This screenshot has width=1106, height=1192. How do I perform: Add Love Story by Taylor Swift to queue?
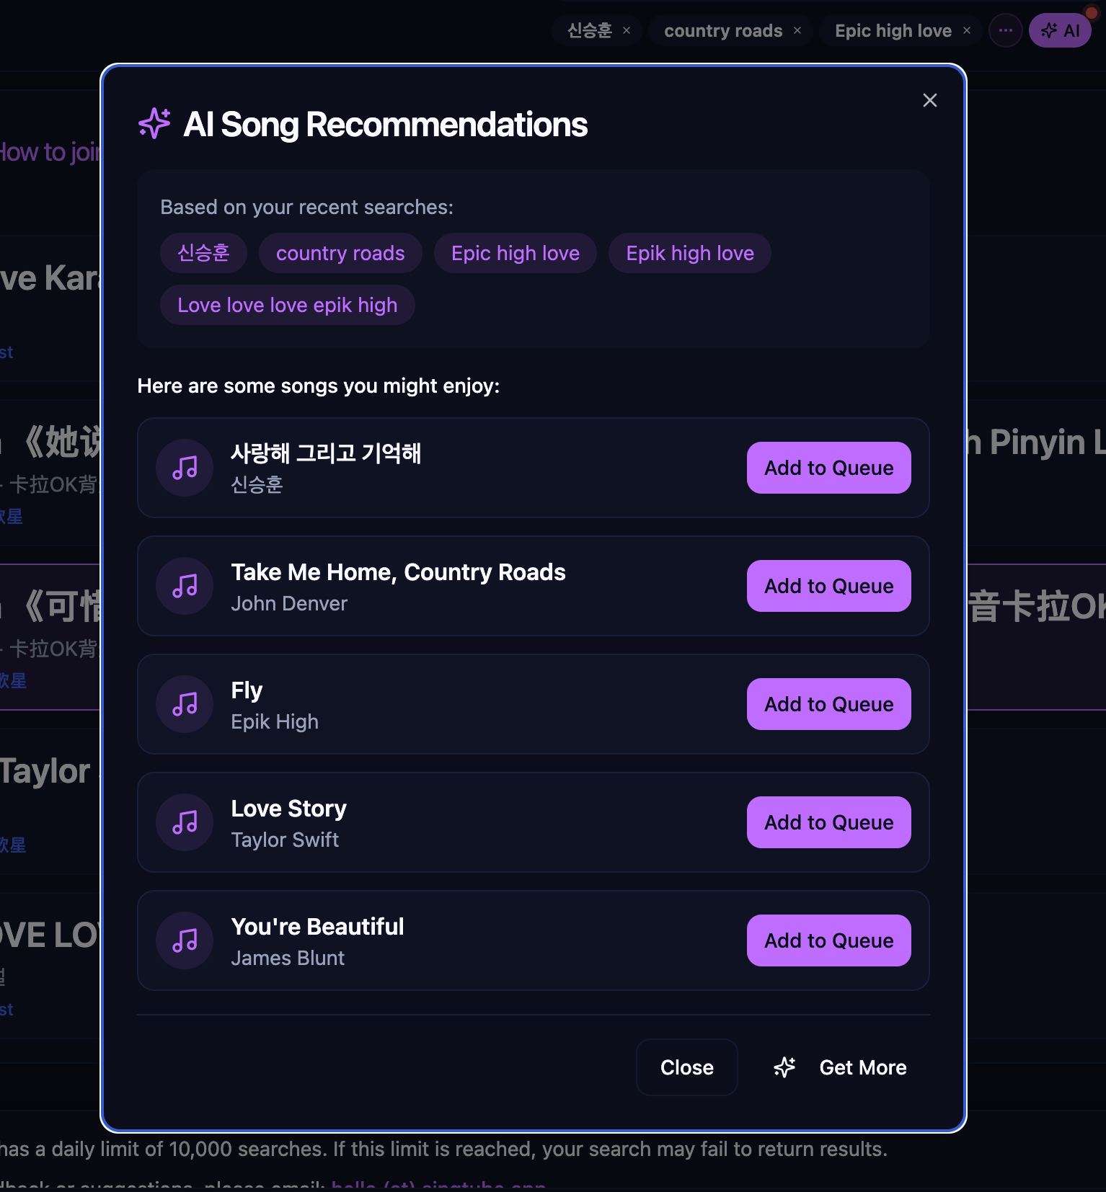pos(828,822)
